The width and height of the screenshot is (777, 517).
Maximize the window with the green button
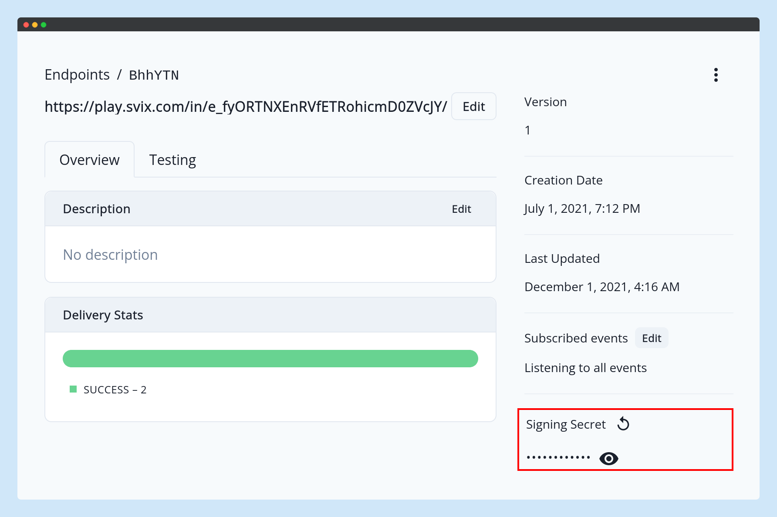[44, 25]
